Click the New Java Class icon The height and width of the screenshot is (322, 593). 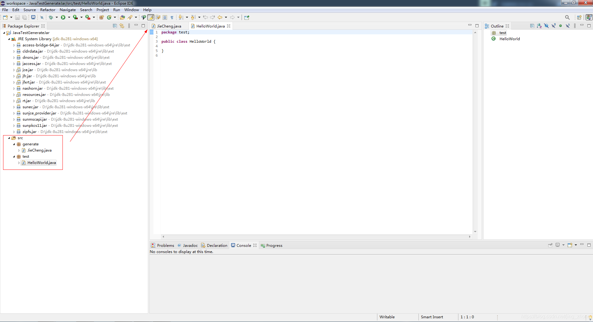click(x=109, y=17)
